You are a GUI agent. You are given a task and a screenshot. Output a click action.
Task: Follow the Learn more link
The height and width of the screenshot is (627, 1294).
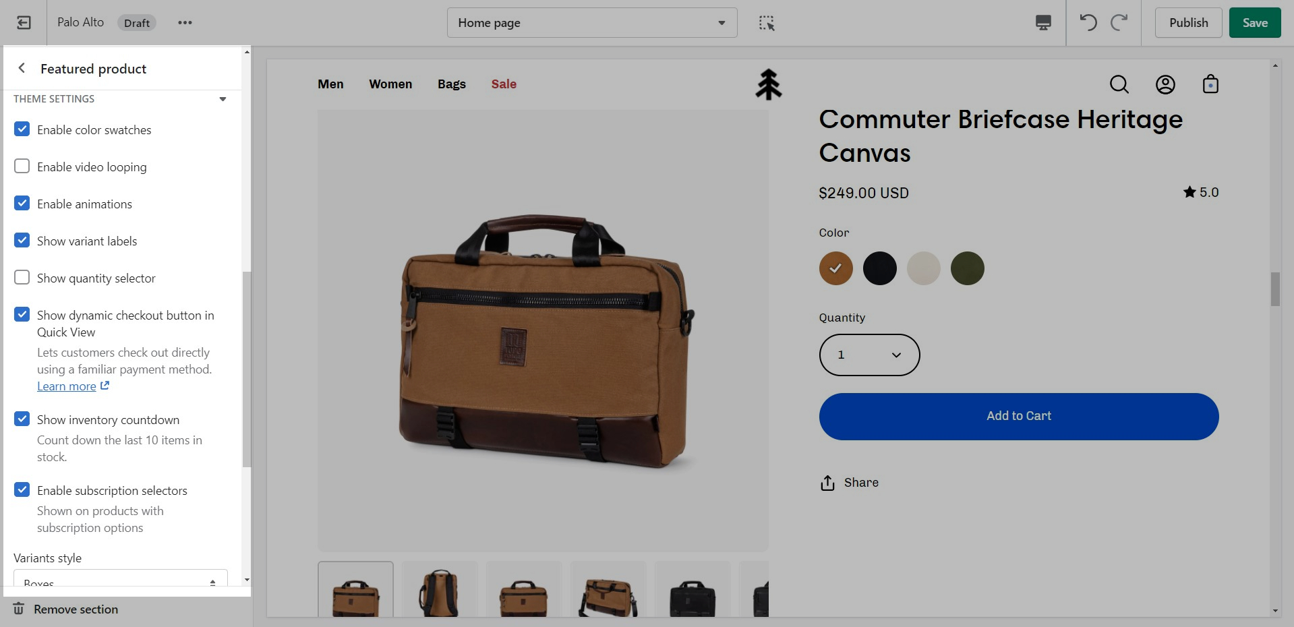coord(67,386)
